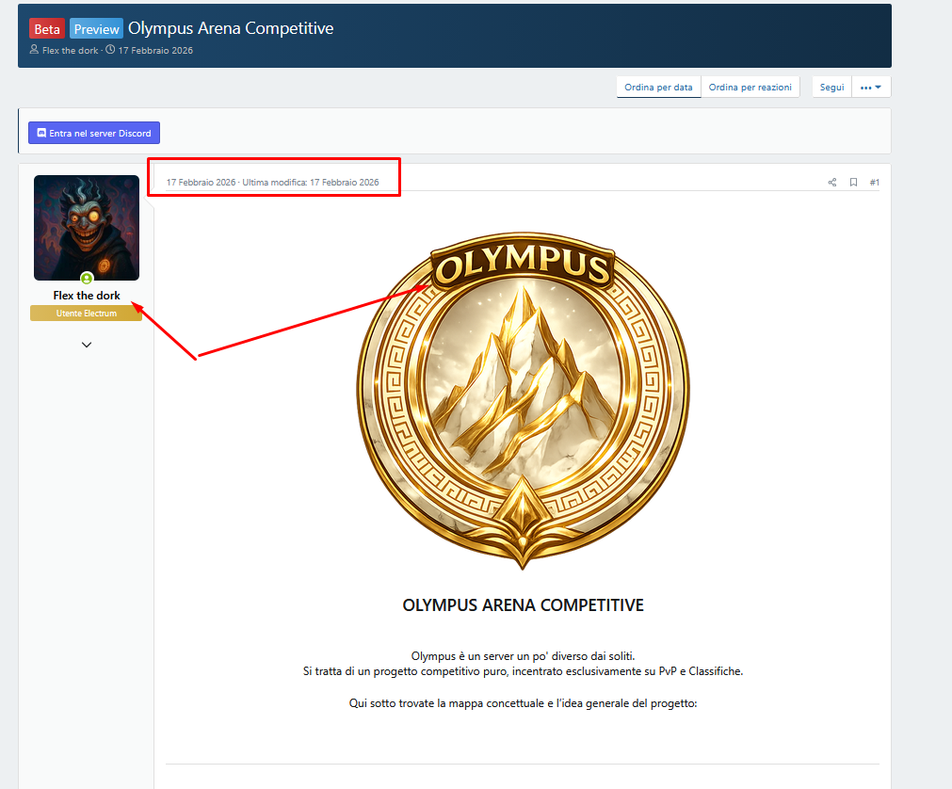Click the header date 17 Febbraio 2026
Viewport: 952px width, 789px height.
155,51
